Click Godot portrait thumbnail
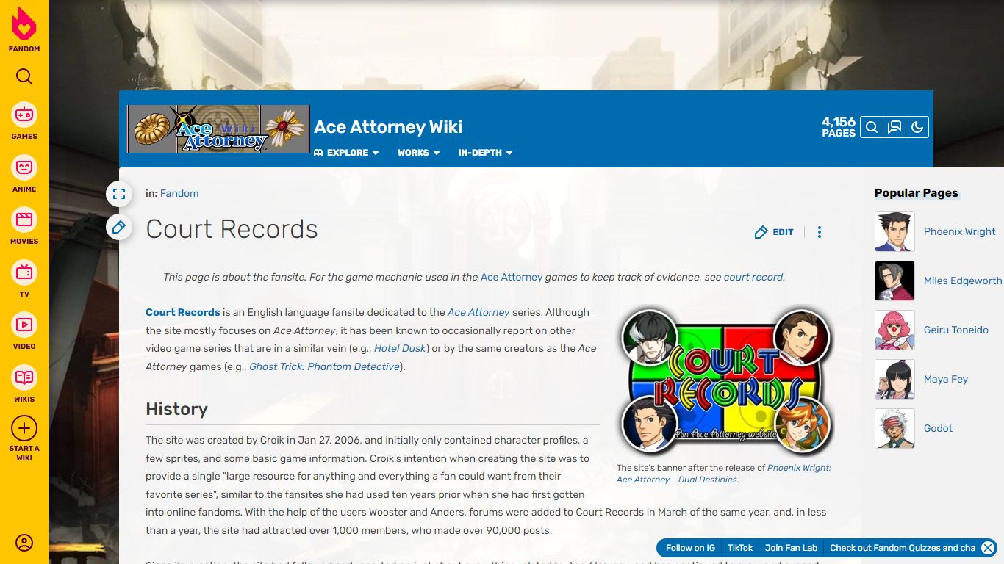Screen dimensions: 1004x564 (894, 428)
